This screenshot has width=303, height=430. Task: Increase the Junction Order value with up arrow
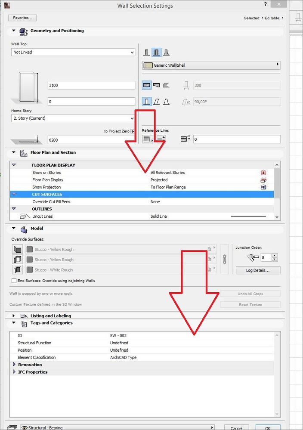(275, 256)
